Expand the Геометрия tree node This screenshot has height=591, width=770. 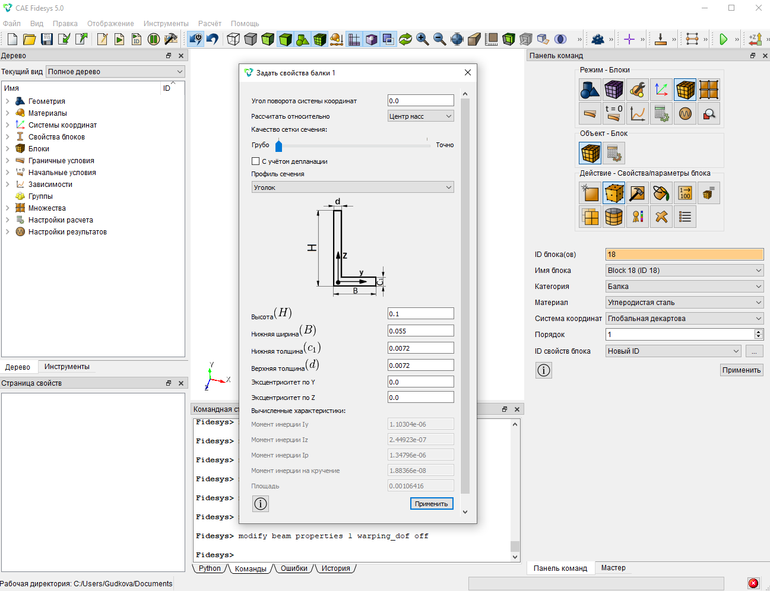point(7,101)
